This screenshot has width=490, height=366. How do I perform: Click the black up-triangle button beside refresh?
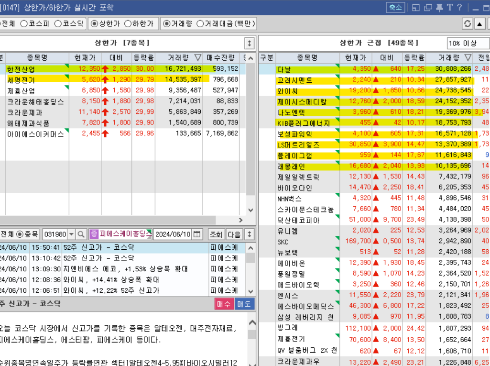pos(479,23)
